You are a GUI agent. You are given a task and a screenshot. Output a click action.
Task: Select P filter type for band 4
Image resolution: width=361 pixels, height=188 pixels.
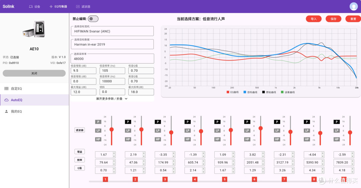(188, 122)
